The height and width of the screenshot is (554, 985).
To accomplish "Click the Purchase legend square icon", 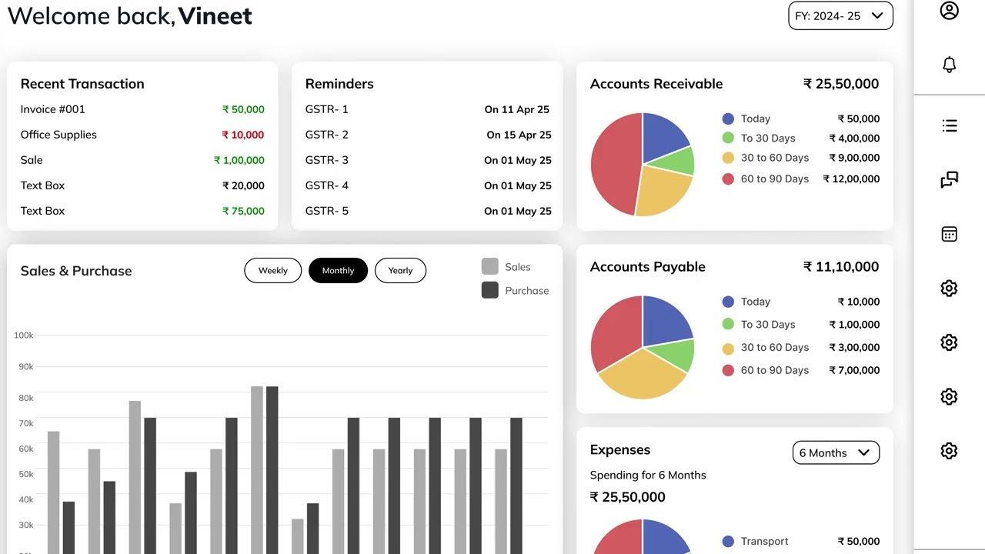I will pyautogui.click(x=489, y=290).
